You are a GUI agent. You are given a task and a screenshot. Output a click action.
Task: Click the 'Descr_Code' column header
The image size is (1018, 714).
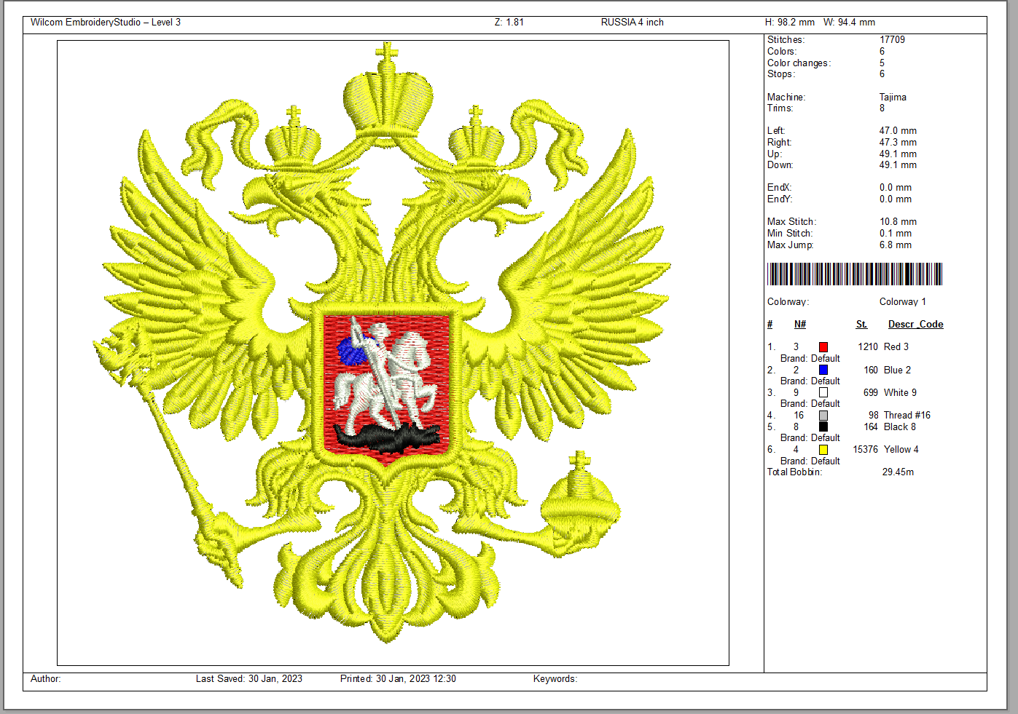click(916, 325)
